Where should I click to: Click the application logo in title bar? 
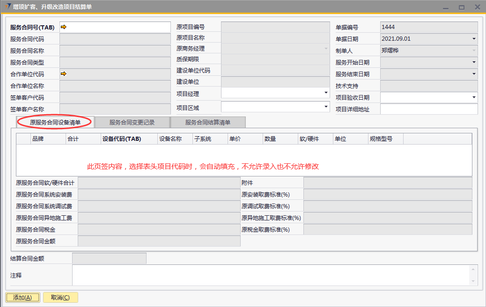pos(7,7)
